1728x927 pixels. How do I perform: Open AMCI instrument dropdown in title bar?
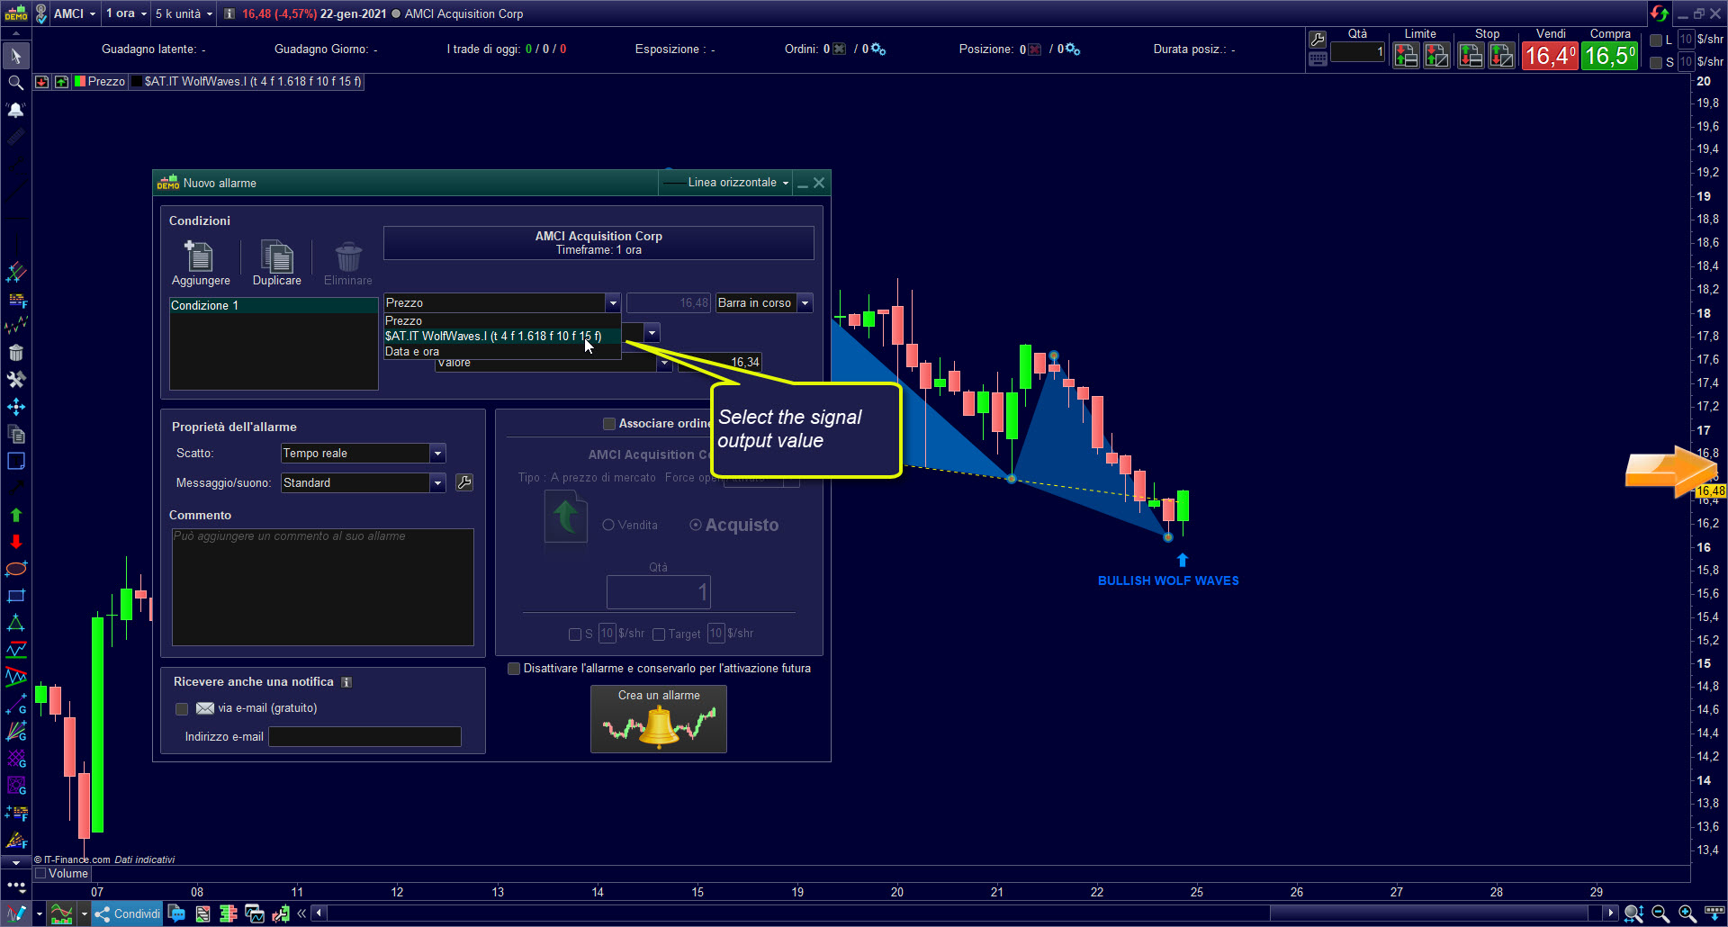(x=74, y=13)
